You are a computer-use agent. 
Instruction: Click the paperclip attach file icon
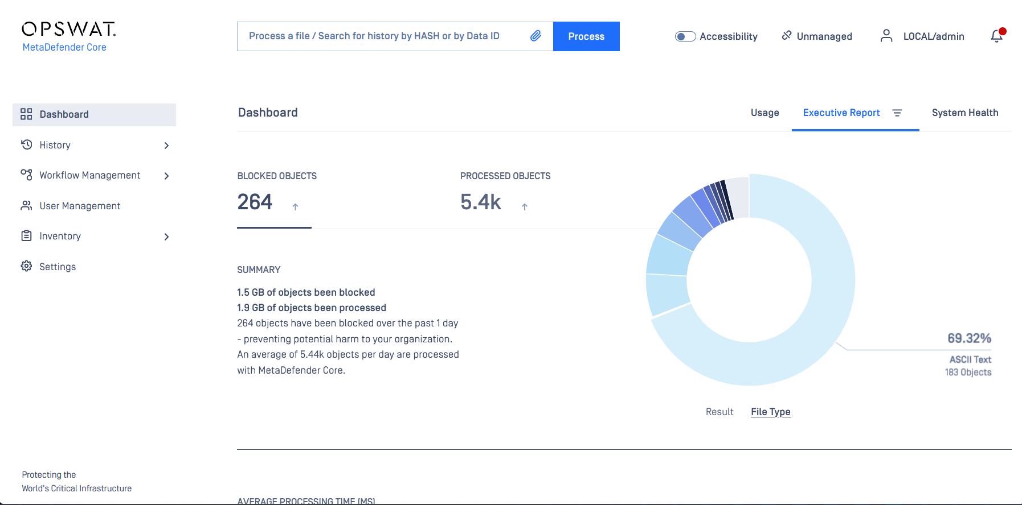[x=535, y=36]
